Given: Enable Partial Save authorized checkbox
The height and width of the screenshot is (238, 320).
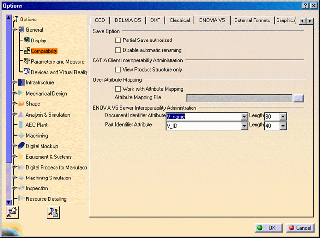Looking at the screenshot, I should coord(118,40).
